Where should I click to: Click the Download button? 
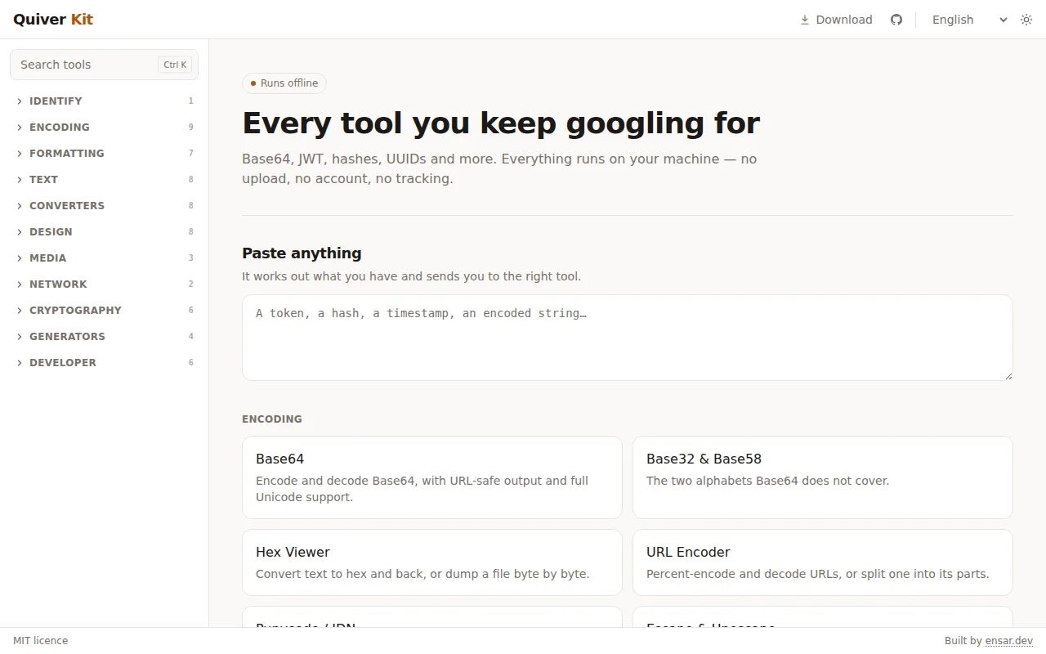coord(836,20)
